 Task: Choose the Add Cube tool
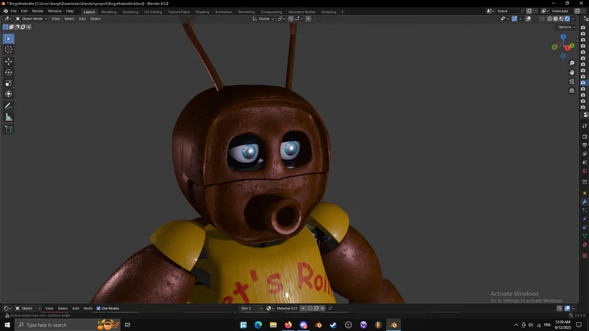tap(9, 129)
